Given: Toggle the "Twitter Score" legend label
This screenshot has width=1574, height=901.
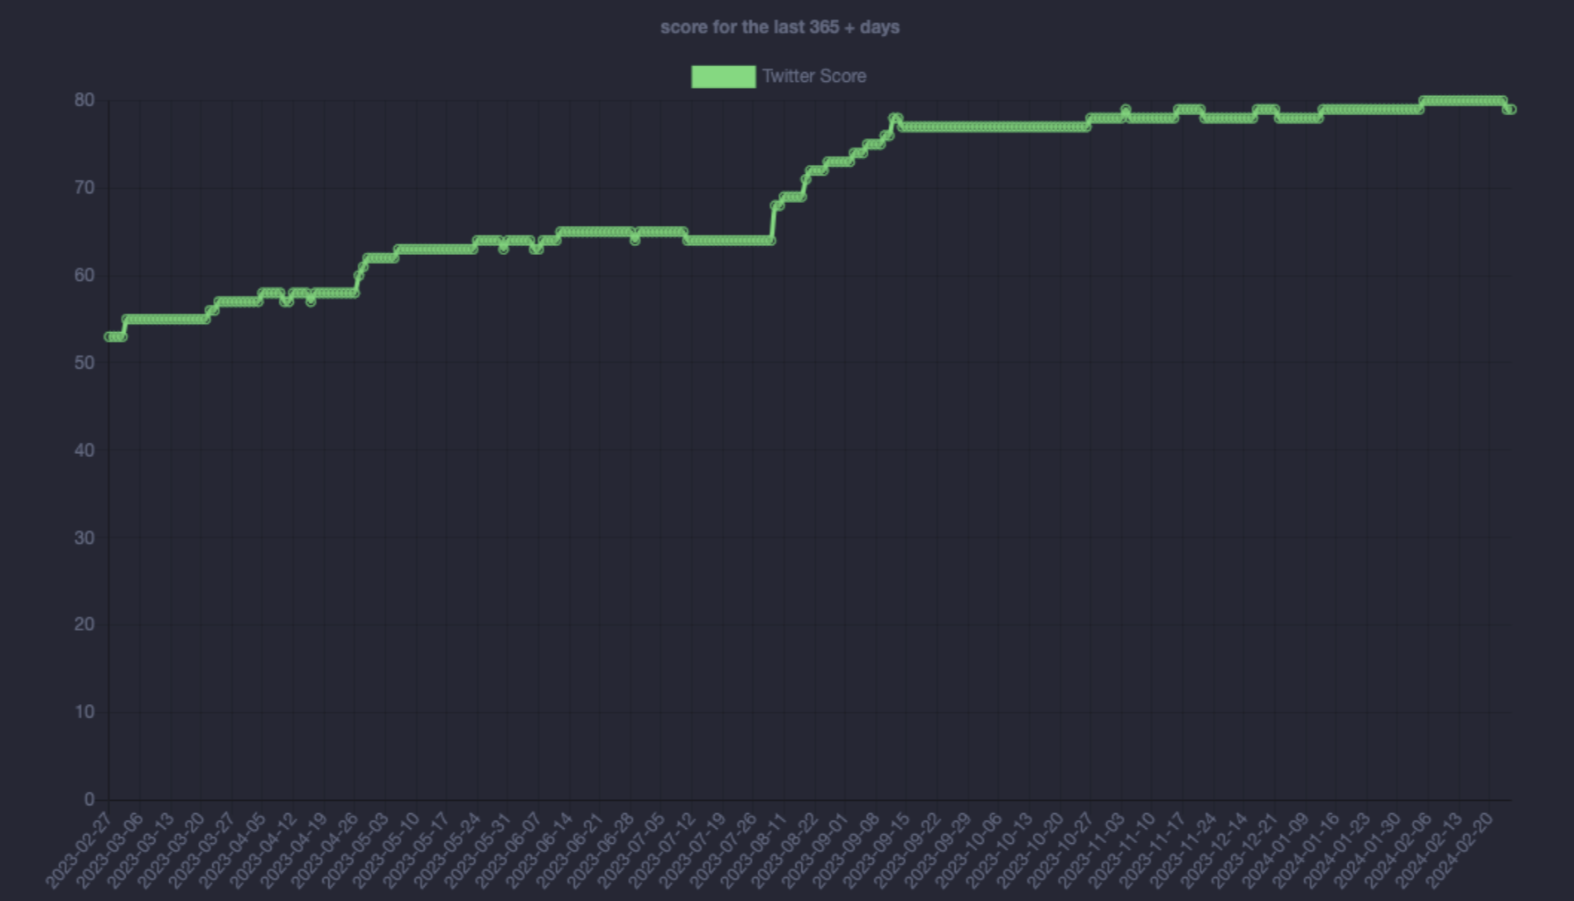Looking at the screenshot, I should pos(814,76).
